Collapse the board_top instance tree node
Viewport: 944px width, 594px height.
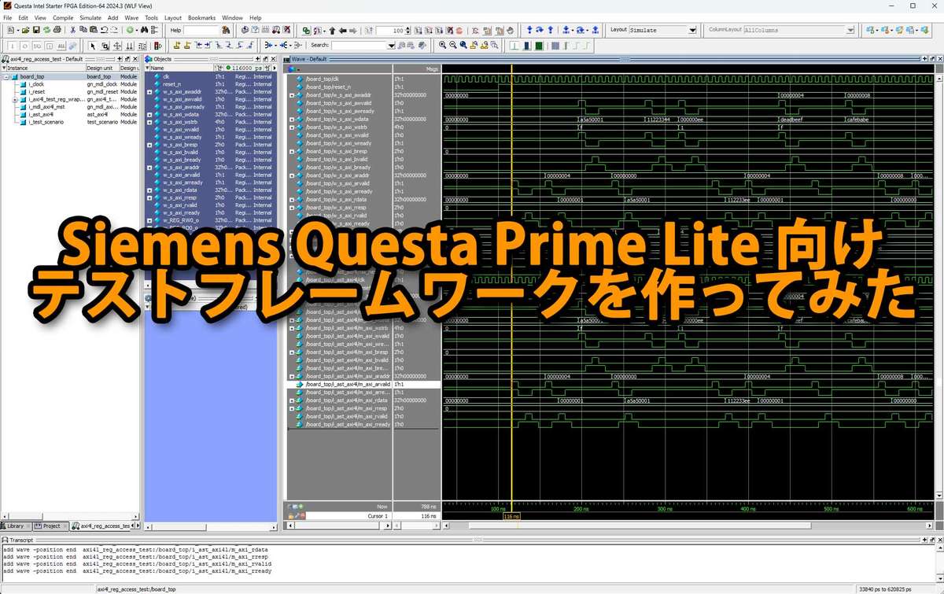(x=6, y=77)
